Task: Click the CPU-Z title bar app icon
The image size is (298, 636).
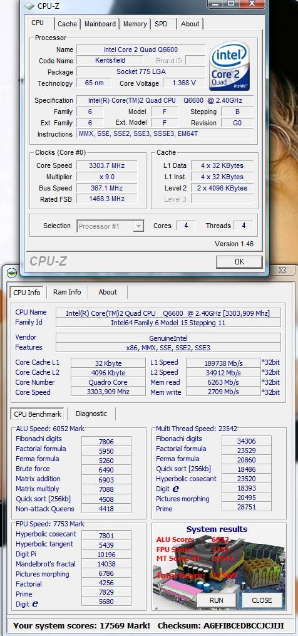Action: click(30, 6)
